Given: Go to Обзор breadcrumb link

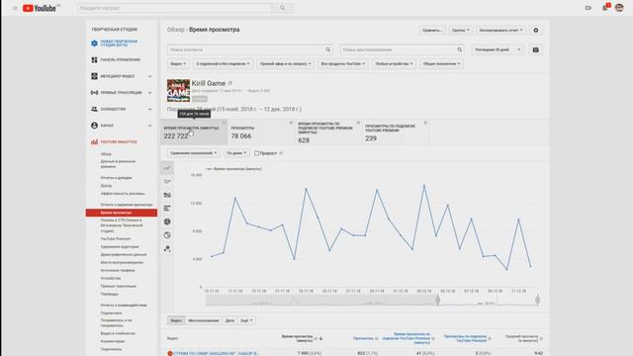Looking at the screenshot, I should [x=176, y=30].
